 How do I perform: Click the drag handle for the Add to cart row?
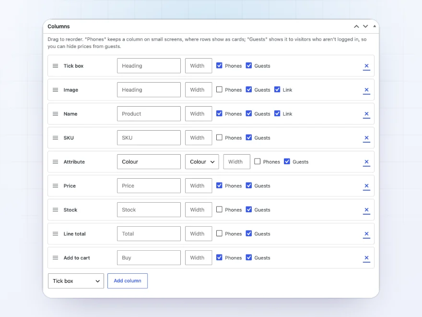click(x=55, y=258)
